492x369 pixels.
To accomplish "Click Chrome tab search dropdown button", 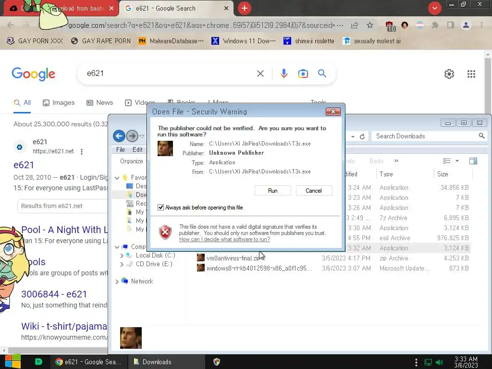I will pyautogui.click(x=434, y=8).
